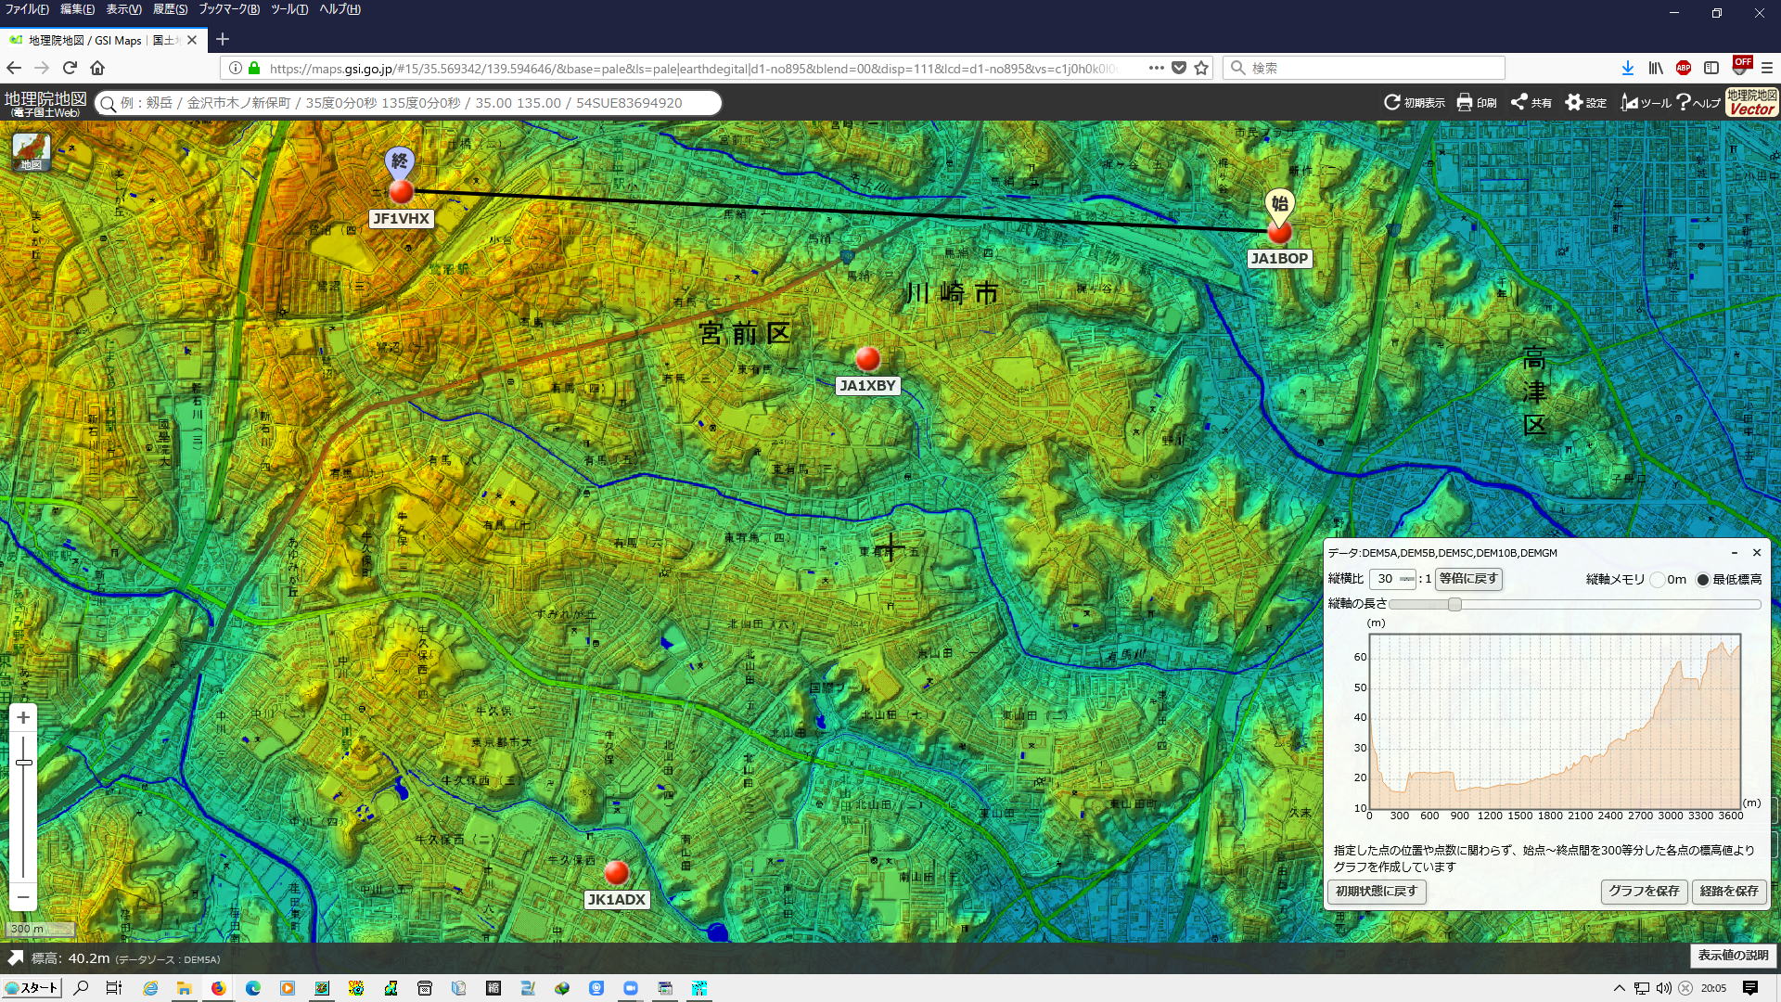Select the JA1BOP red marker
The height and width of the screenshot is (1002, 1781).
coord(1279,232)
